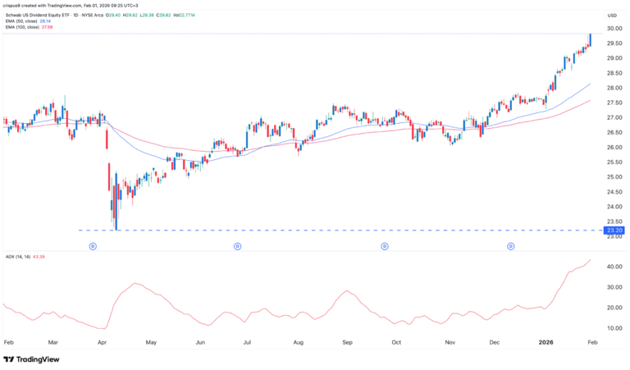Click the EMA (100, close) legend
This screenshot has width=630, height=370.
(x=29, y=27)
